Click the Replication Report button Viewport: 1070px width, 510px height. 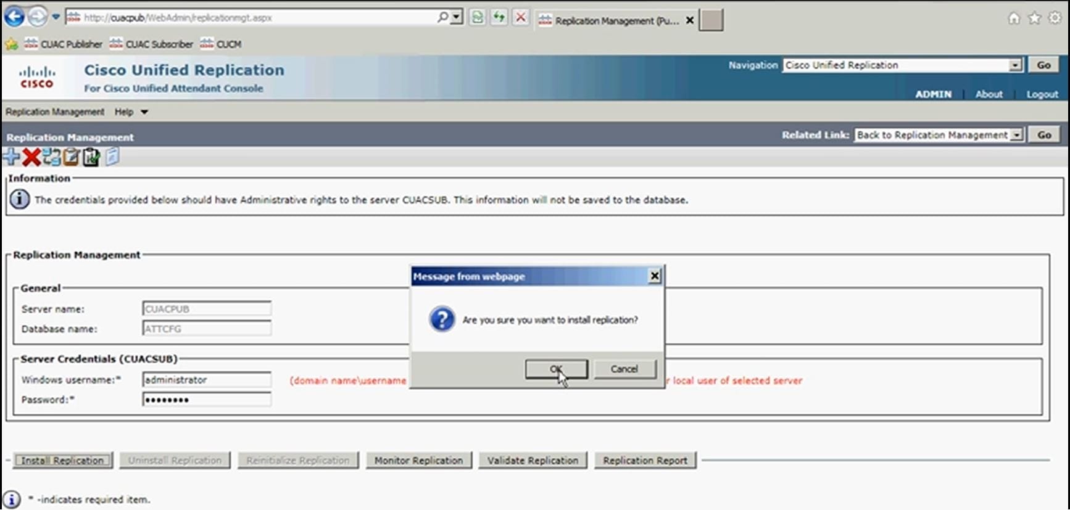(x=645, y=461)
